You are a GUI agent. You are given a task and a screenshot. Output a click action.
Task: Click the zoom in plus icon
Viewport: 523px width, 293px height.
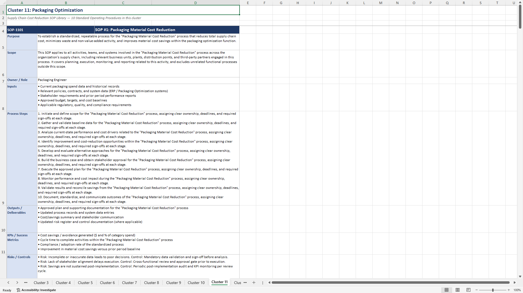point(509,290)
